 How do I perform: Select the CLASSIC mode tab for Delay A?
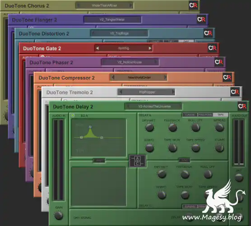pos(190,115)
